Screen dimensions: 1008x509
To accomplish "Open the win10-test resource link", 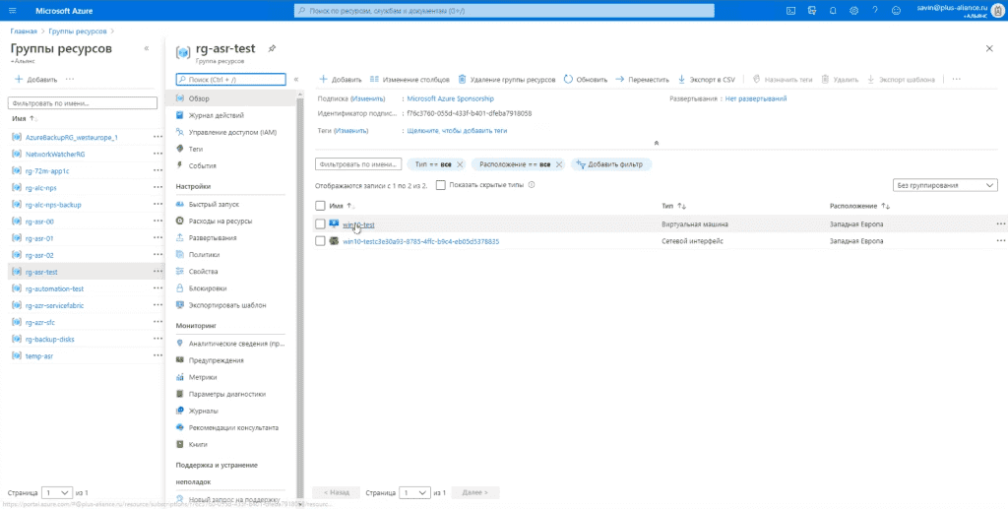I will point(358,224).
